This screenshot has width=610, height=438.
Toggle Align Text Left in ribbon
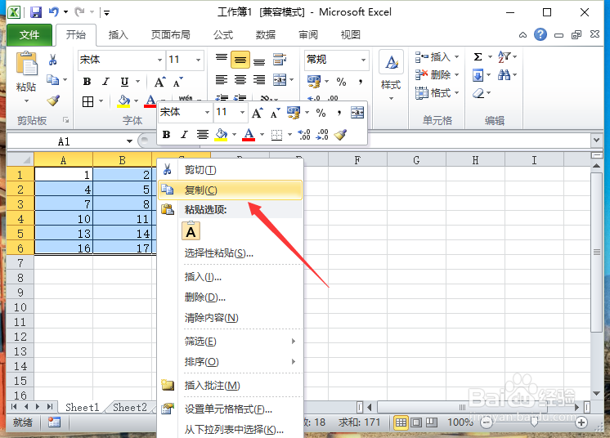[x=222, y=80]
